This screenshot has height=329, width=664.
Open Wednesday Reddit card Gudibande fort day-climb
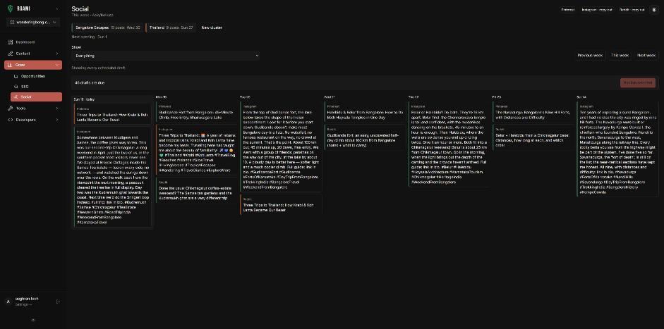pos(365,137)
